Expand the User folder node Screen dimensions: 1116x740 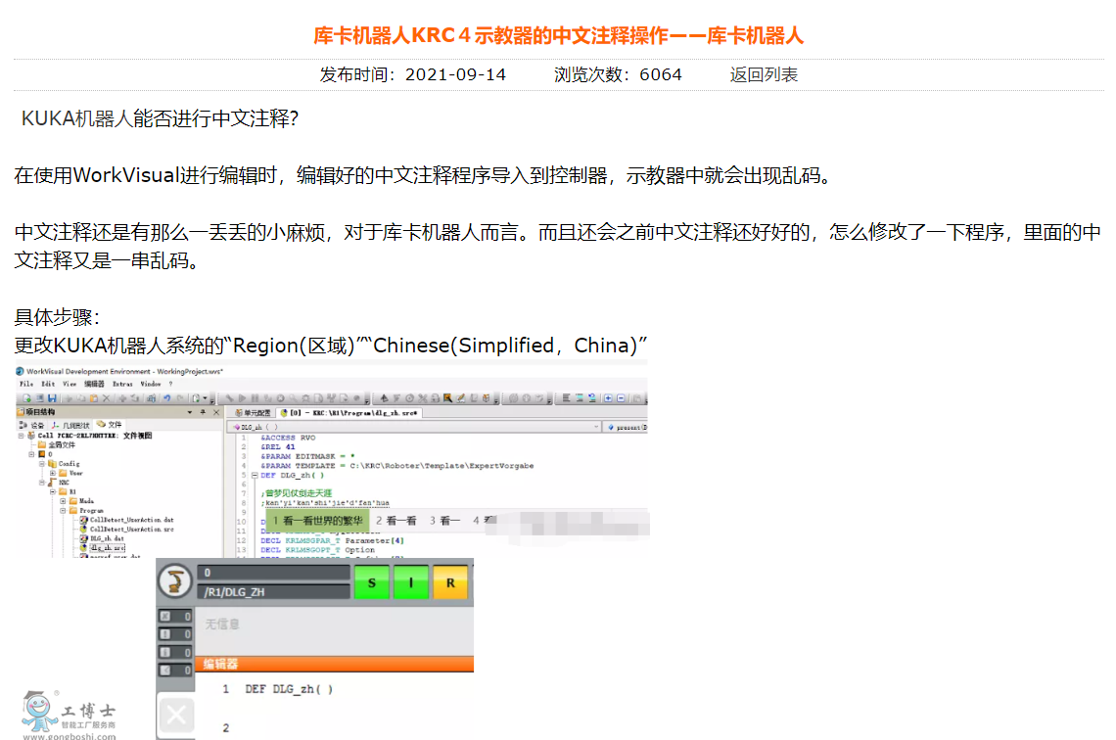coord(53,473)
